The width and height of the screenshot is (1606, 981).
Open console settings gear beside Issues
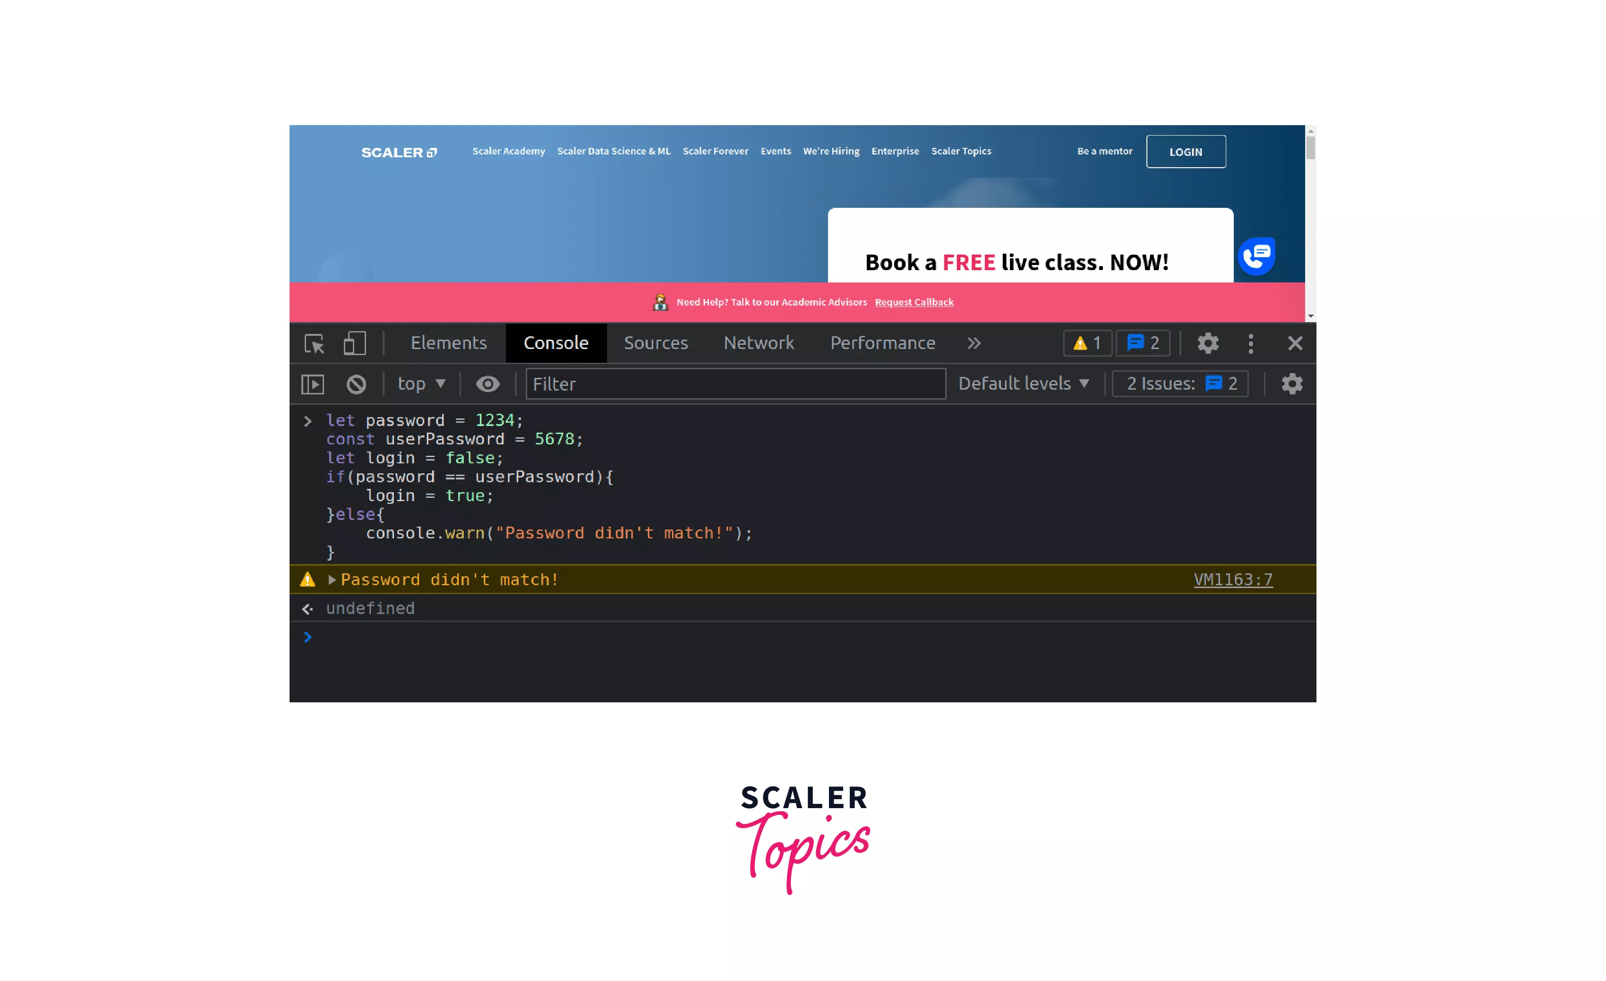pyautogui.click(x=1292, y=384)
